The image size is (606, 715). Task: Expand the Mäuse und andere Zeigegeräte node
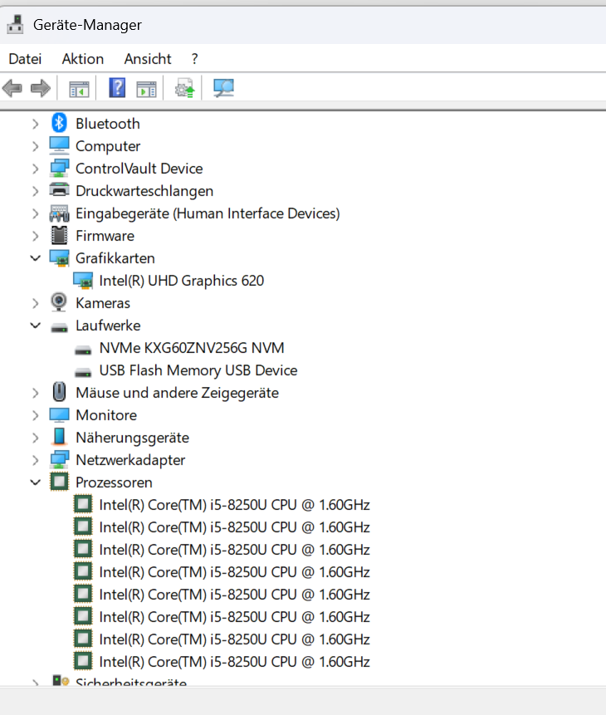pos(36,393)
